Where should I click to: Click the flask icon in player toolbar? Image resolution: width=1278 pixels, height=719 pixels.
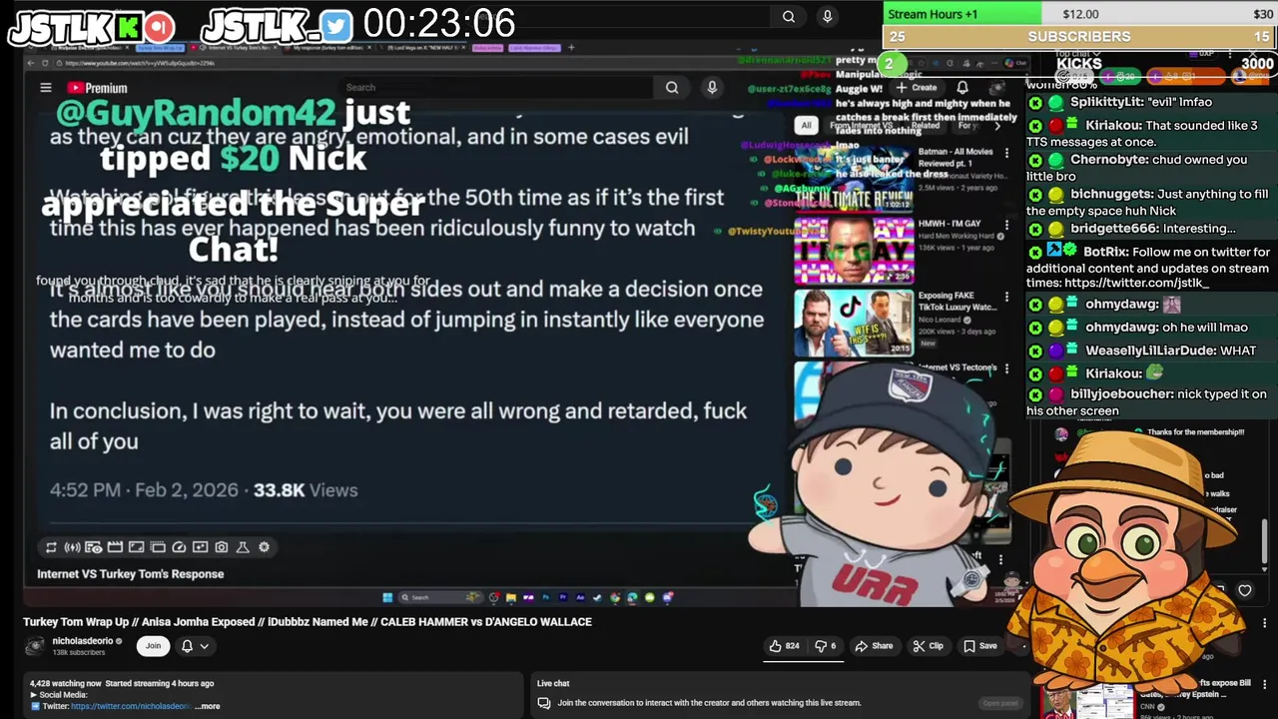243,547
